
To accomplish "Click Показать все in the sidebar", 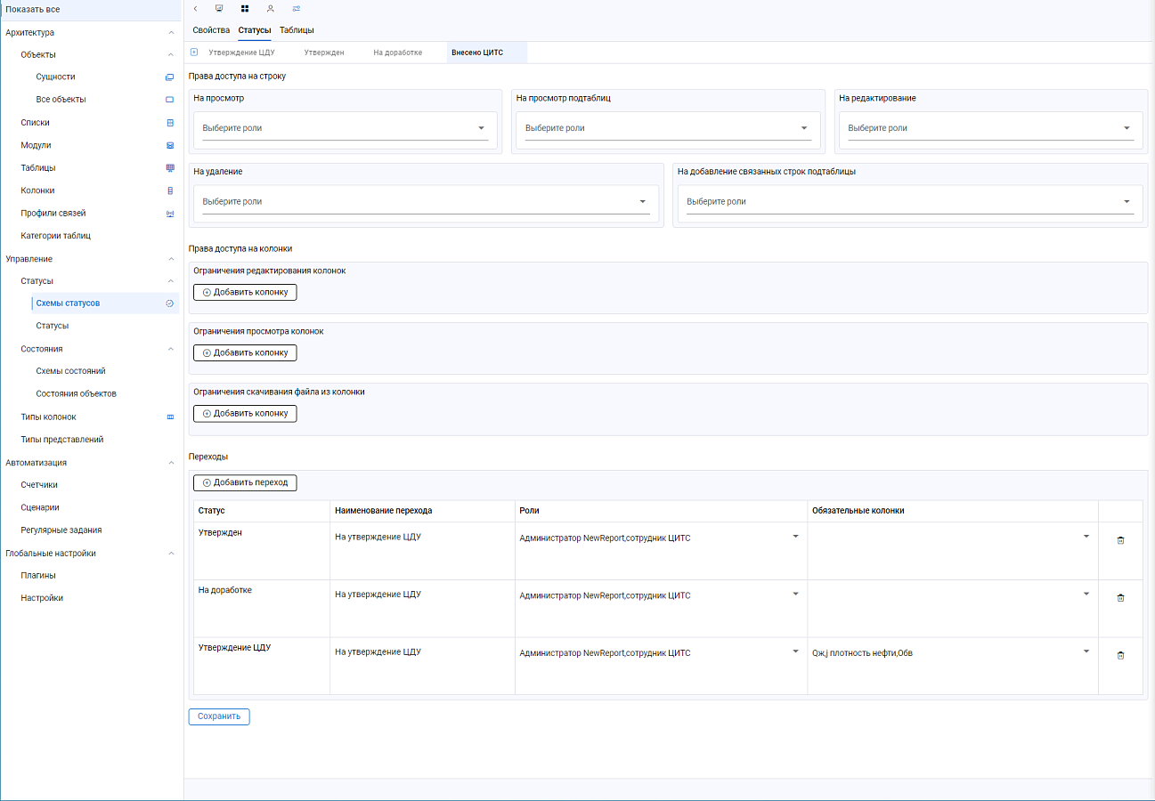I will click(90, 9).
